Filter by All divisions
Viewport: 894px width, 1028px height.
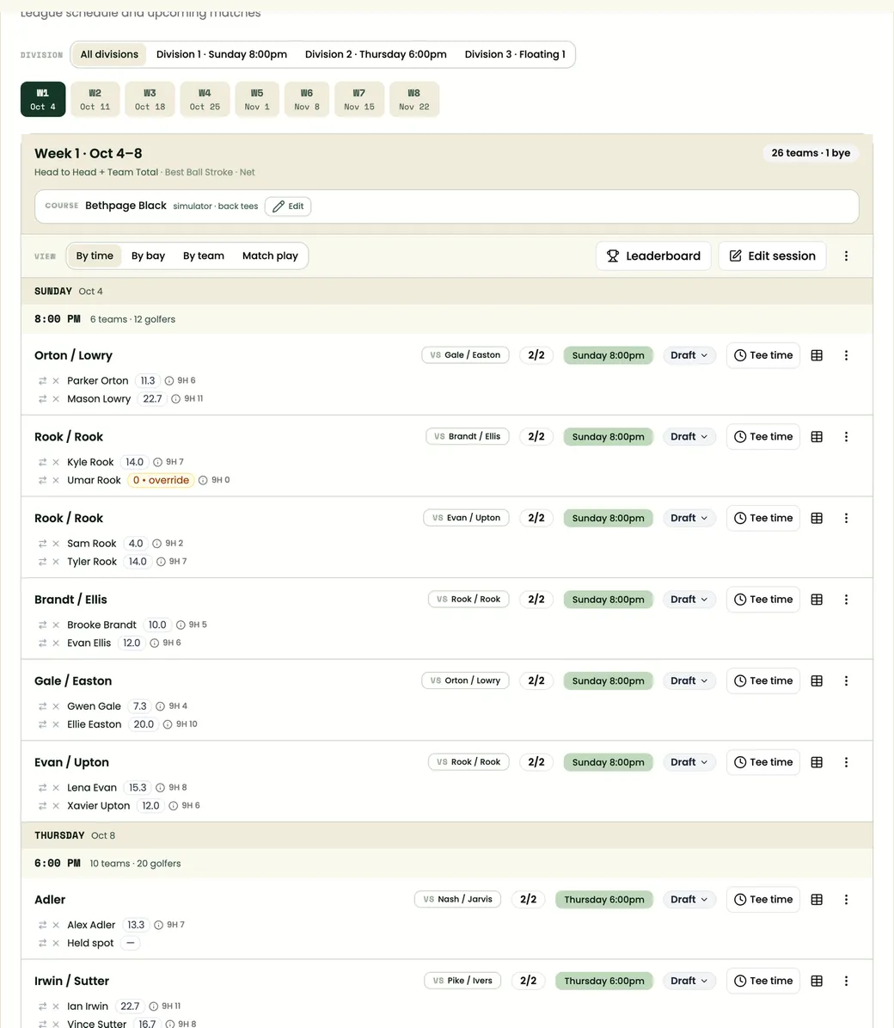point(109,54)
